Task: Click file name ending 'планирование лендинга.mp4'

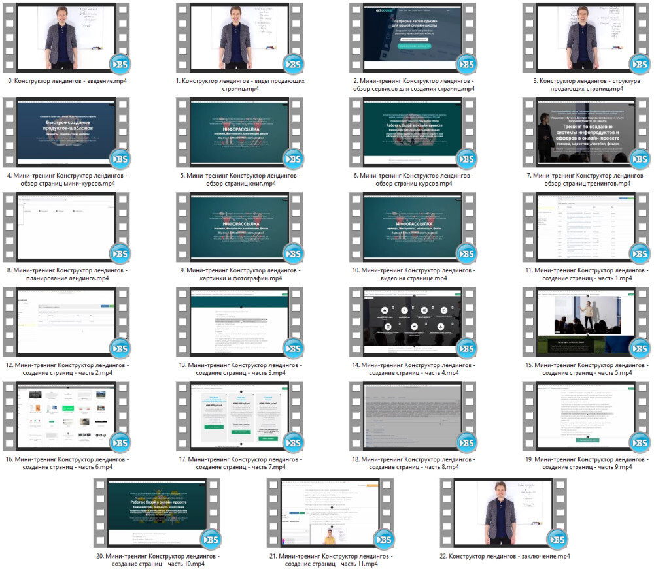Action: coord(67,274)
